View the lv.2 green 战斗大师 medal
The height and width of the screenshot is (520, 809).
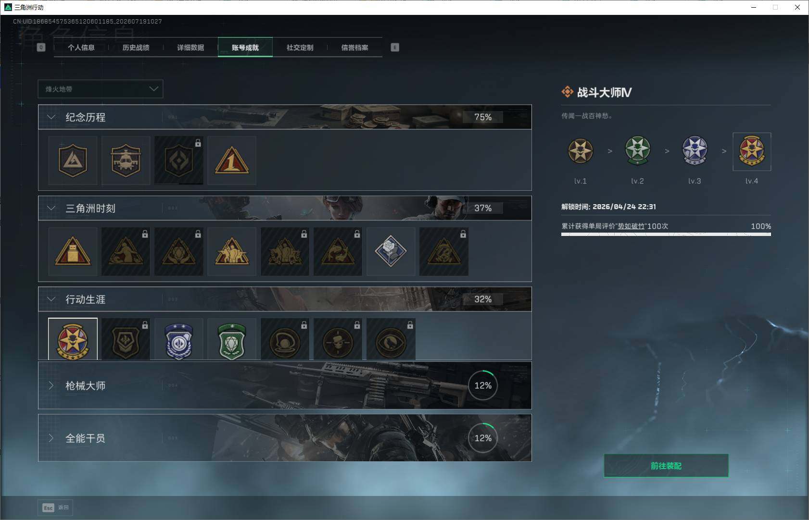tap(637, 151)
